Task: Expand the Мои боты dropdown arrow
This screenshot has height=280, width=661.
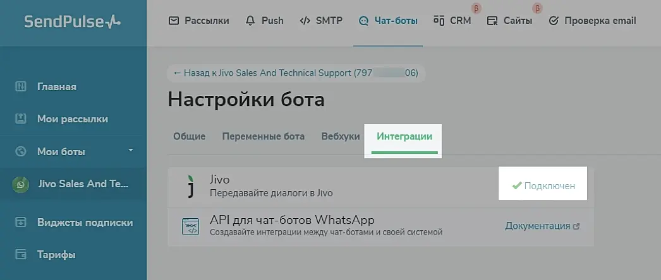Action: (131, 150)
